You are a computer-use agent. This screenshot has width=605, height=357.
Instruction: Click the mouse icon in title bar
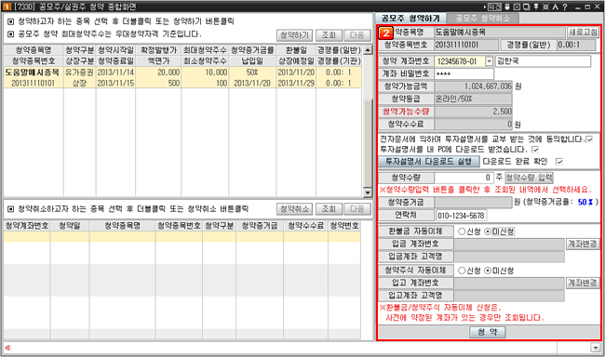[x=507, y=7]
